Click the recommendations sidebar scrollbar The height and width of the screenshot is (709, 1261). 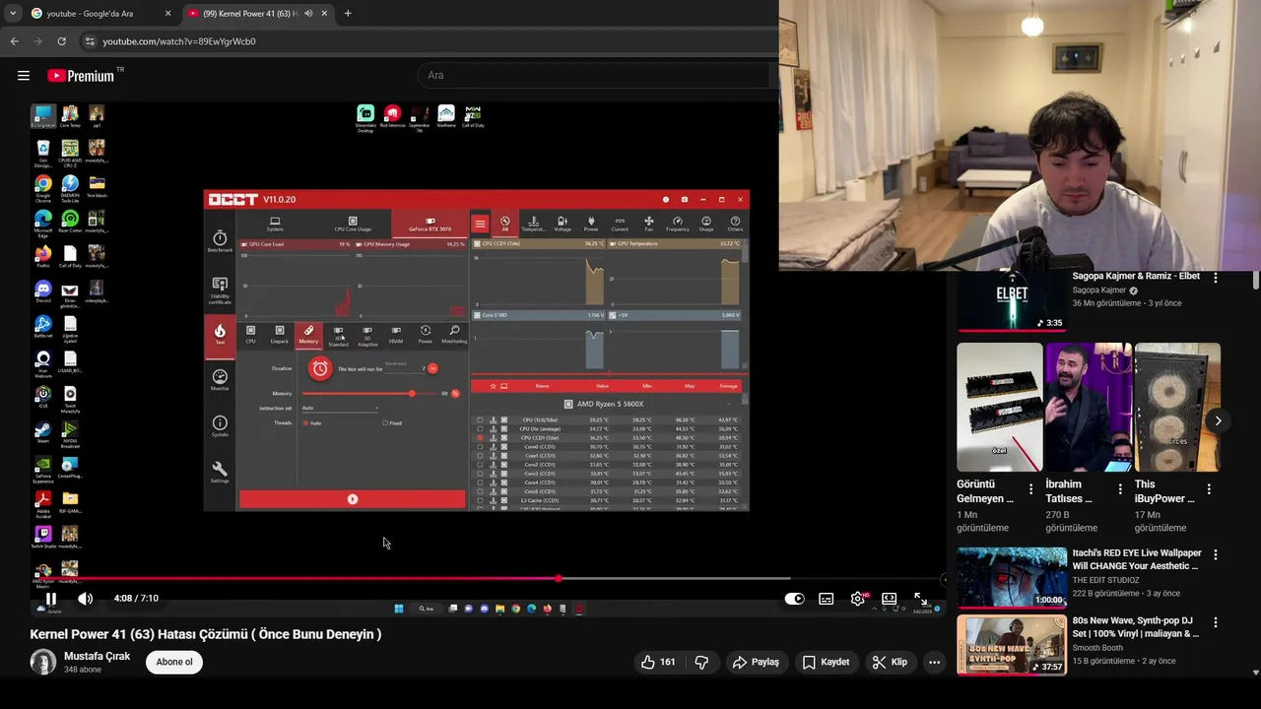pos(1256,281)
